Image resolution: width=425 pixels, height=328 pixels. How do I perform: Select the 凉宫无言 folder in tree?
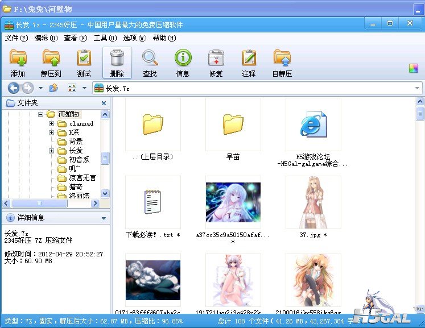[x=82, y=178]
